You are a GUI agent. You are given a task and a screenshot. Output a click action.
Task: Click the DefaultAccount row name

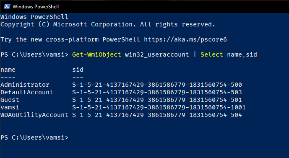pos(27,92)
